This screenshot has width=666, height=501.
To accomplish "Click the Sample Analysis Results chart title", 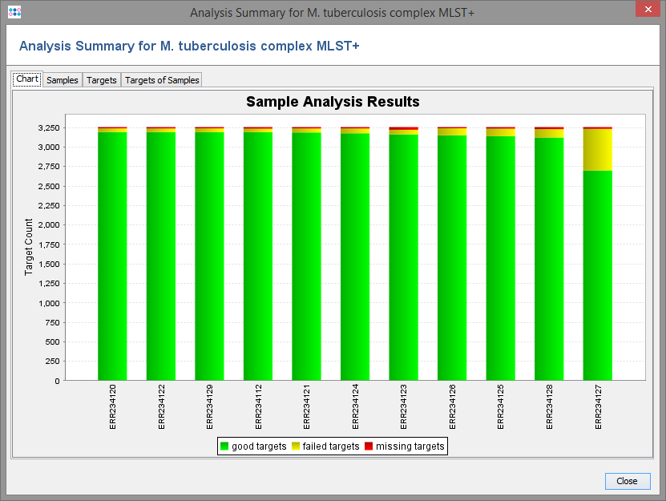I will coord(333,102).
